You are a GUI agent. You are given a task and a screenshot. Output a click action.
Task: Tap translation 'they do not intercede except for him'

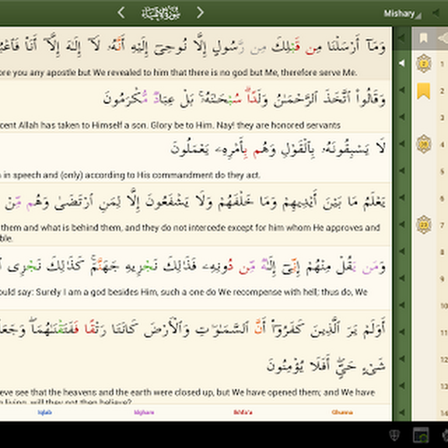[190, 227]
